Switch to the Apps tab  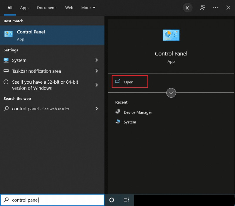pyautogui.click(x=24, y=8)
